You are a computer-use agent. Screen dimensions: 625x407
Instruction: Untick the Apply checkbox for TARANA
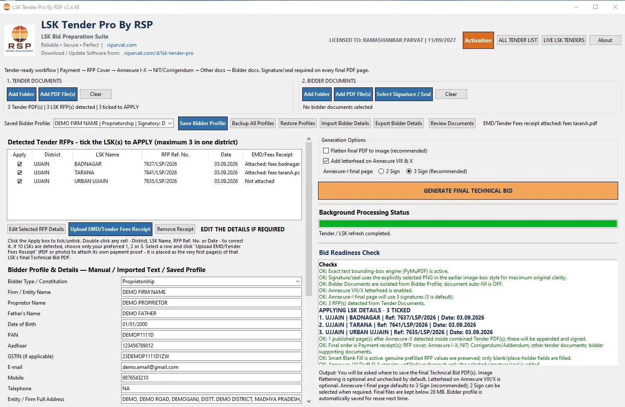pos(19,173)
